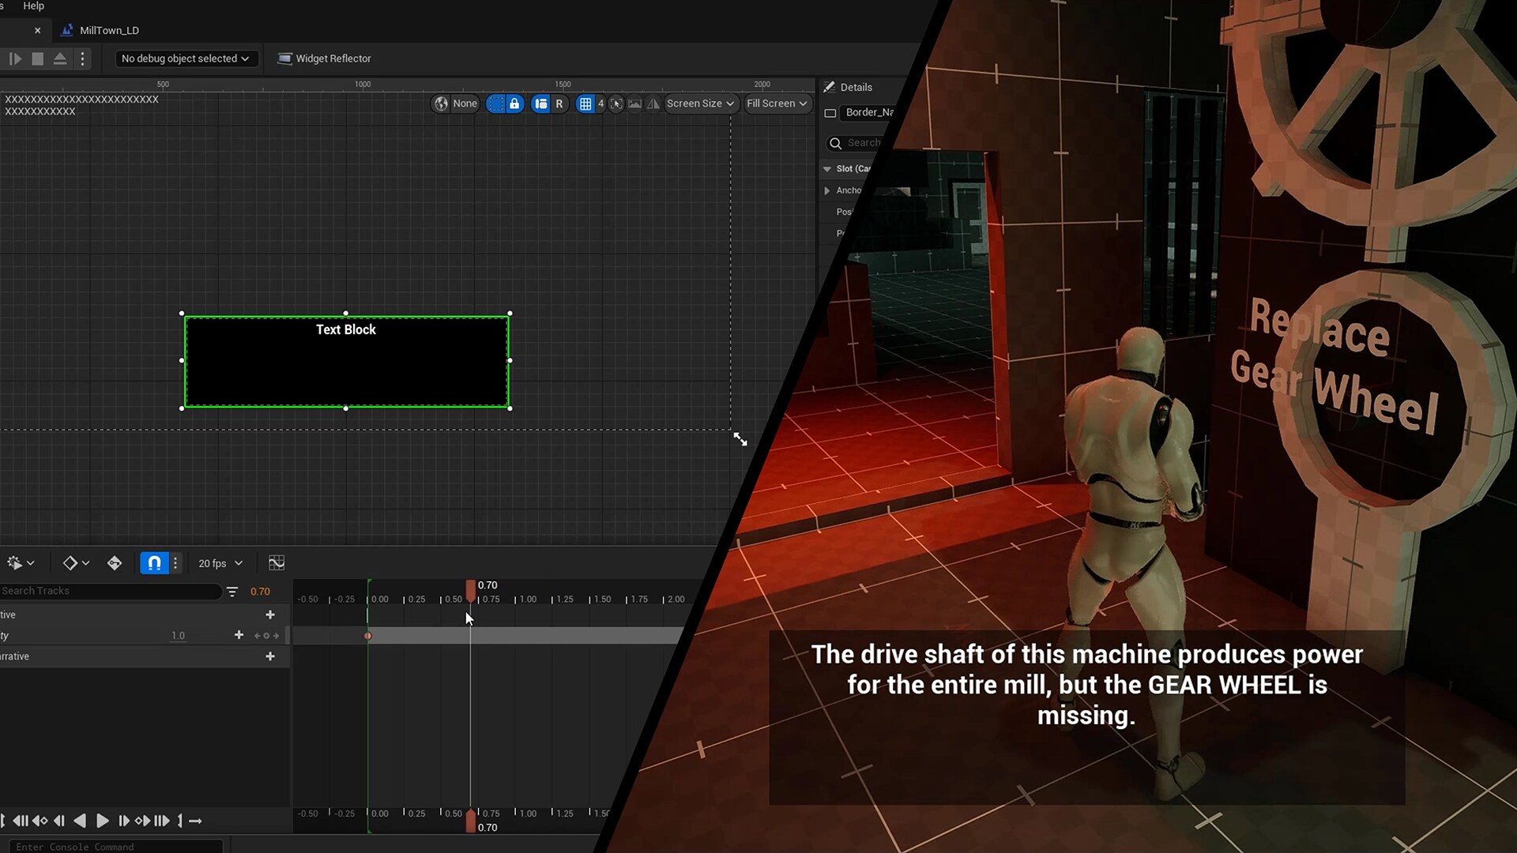Open the Help menu

click(x=33, y=6)
